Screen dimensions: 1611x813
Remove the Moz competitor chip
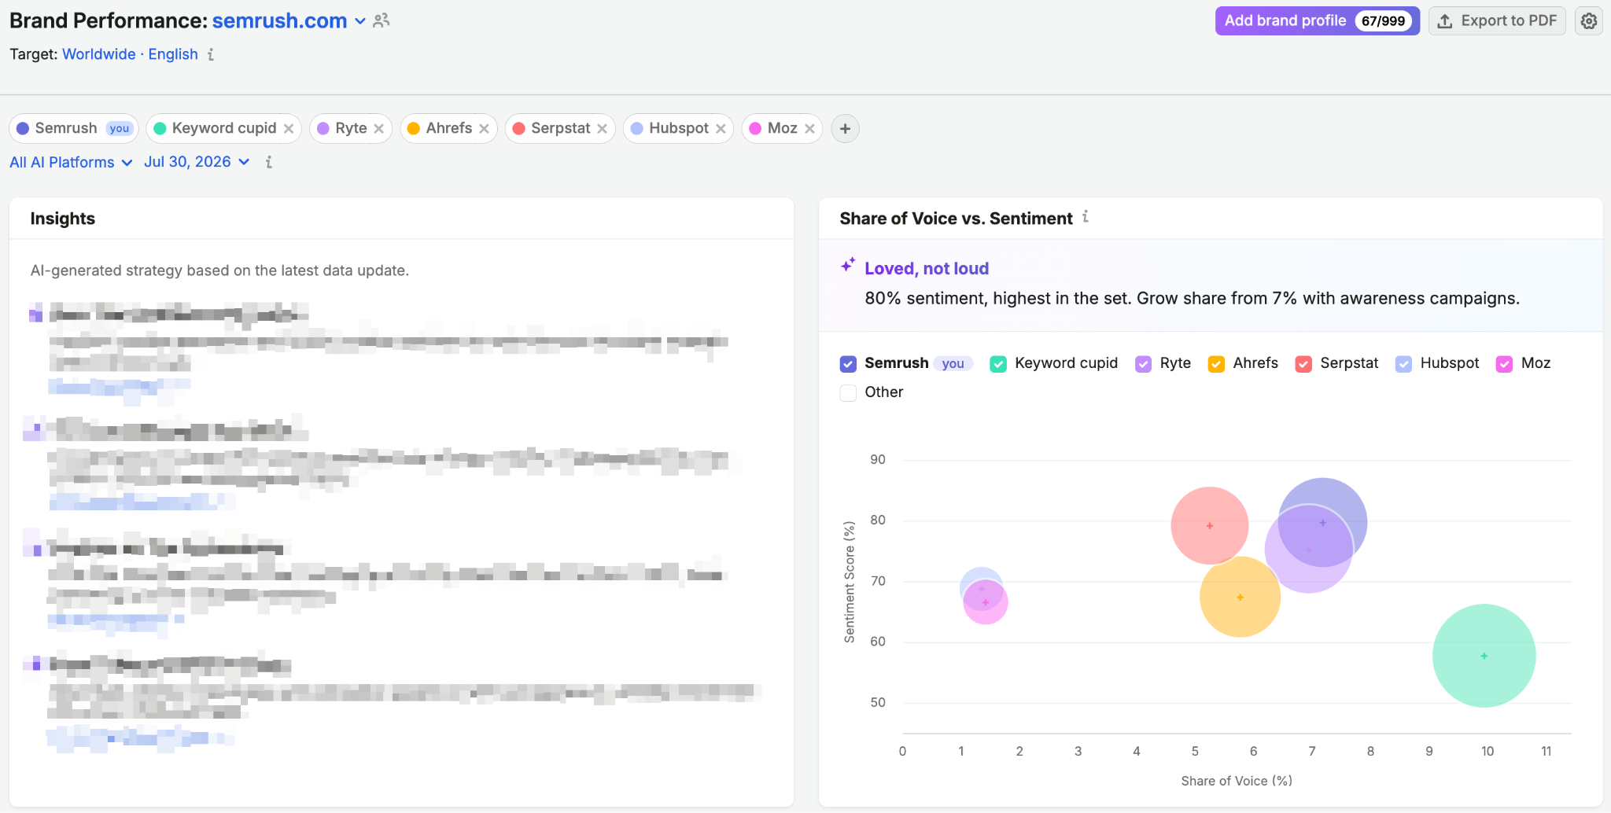pyautogui.click(x=809, y=128)
